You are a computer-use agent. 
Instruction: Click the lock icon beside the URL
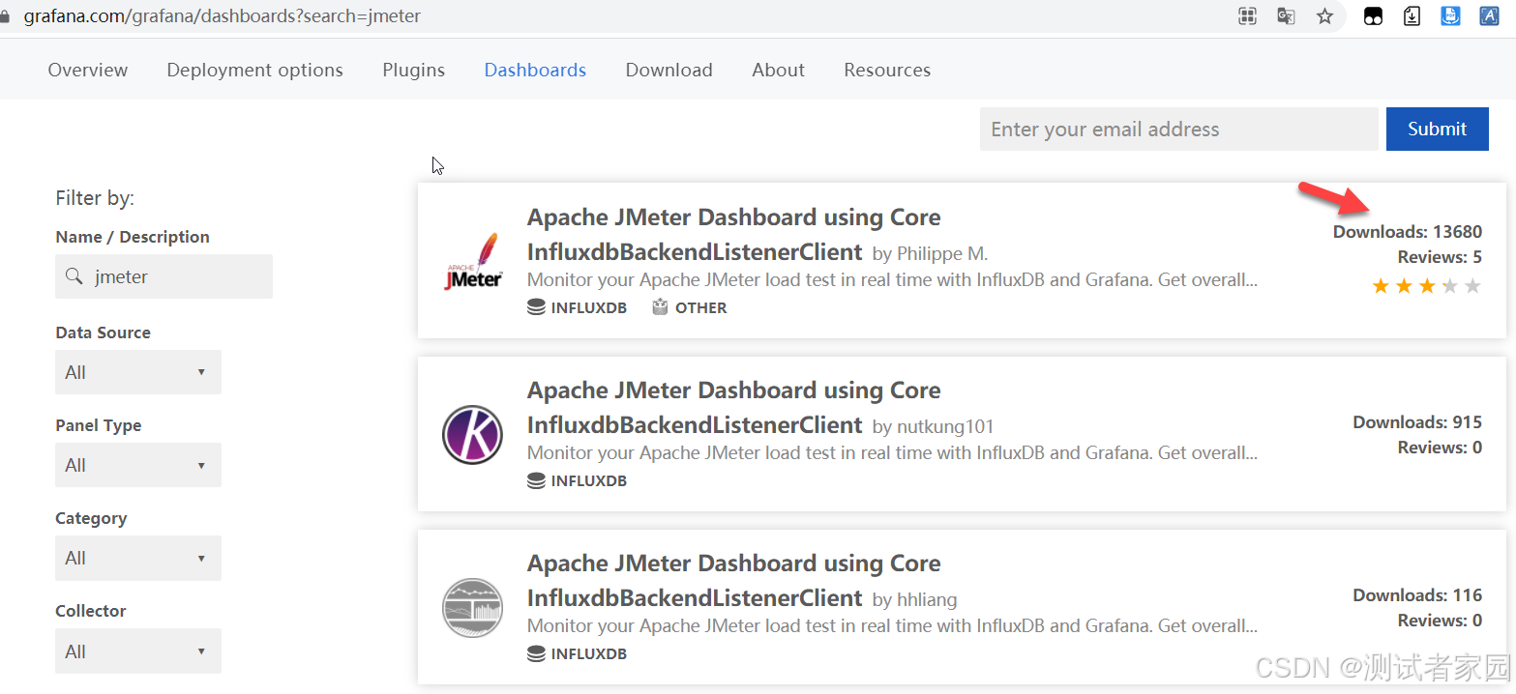6,16
